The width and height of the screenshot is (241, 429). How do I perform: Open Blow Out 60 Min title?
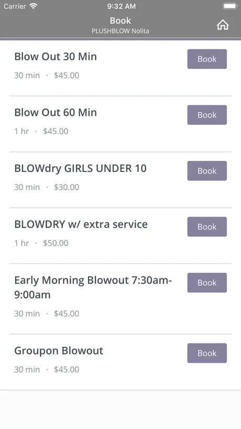tap(56, 112)
